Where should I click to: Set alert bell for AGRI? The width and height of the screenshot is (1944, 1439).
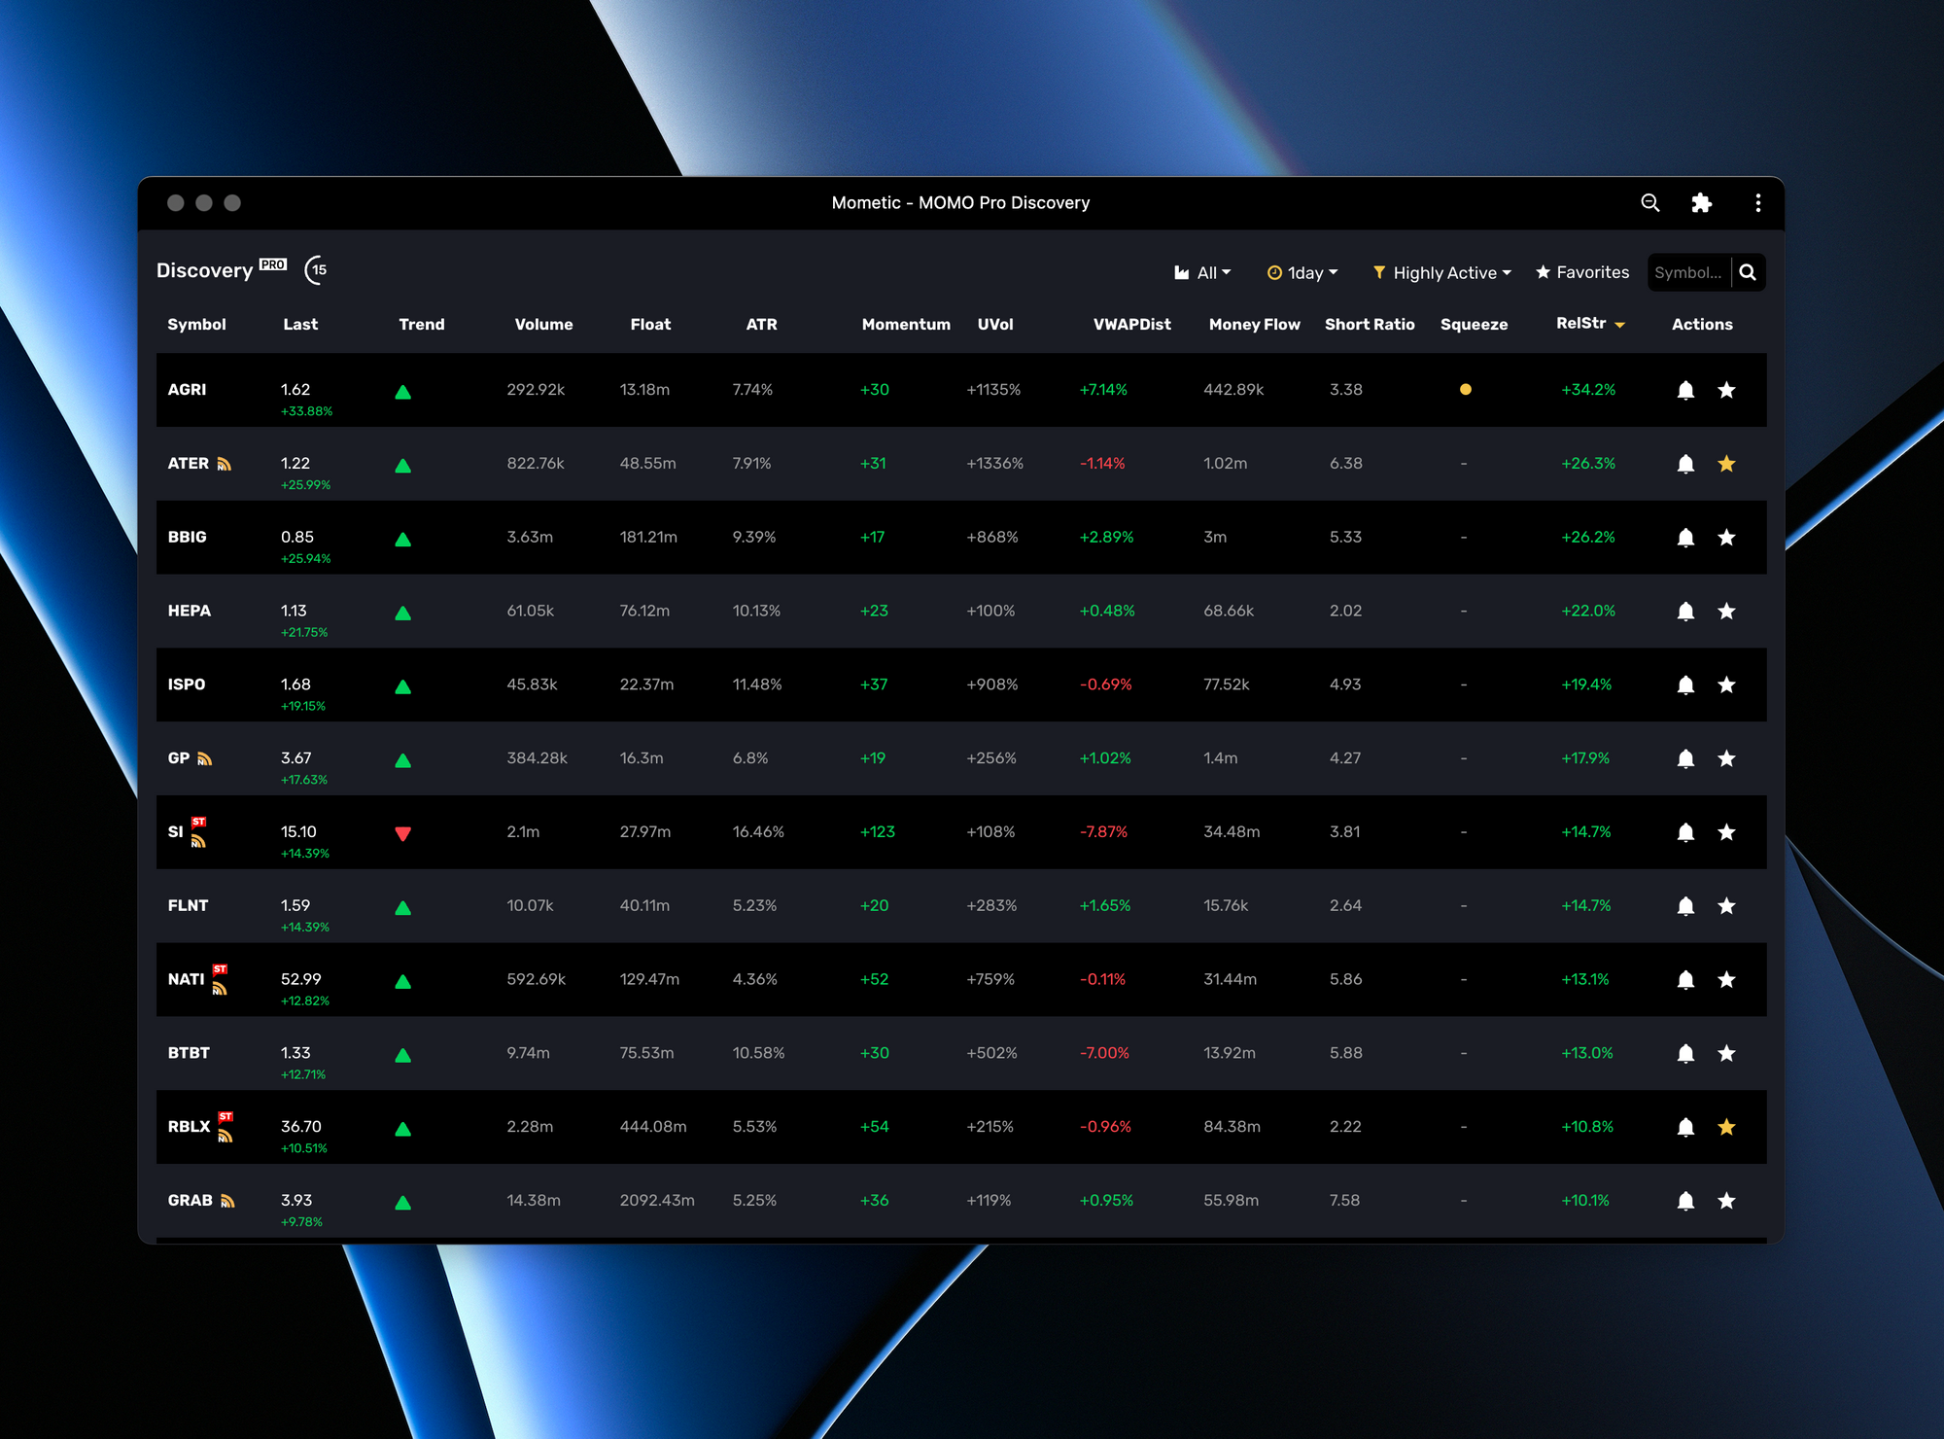[1685, 390]
